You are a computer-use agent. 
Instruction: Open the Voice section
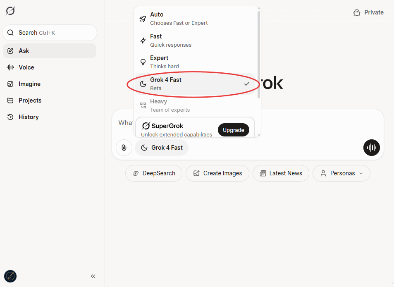pyautogui.click(x=50, y=67)
